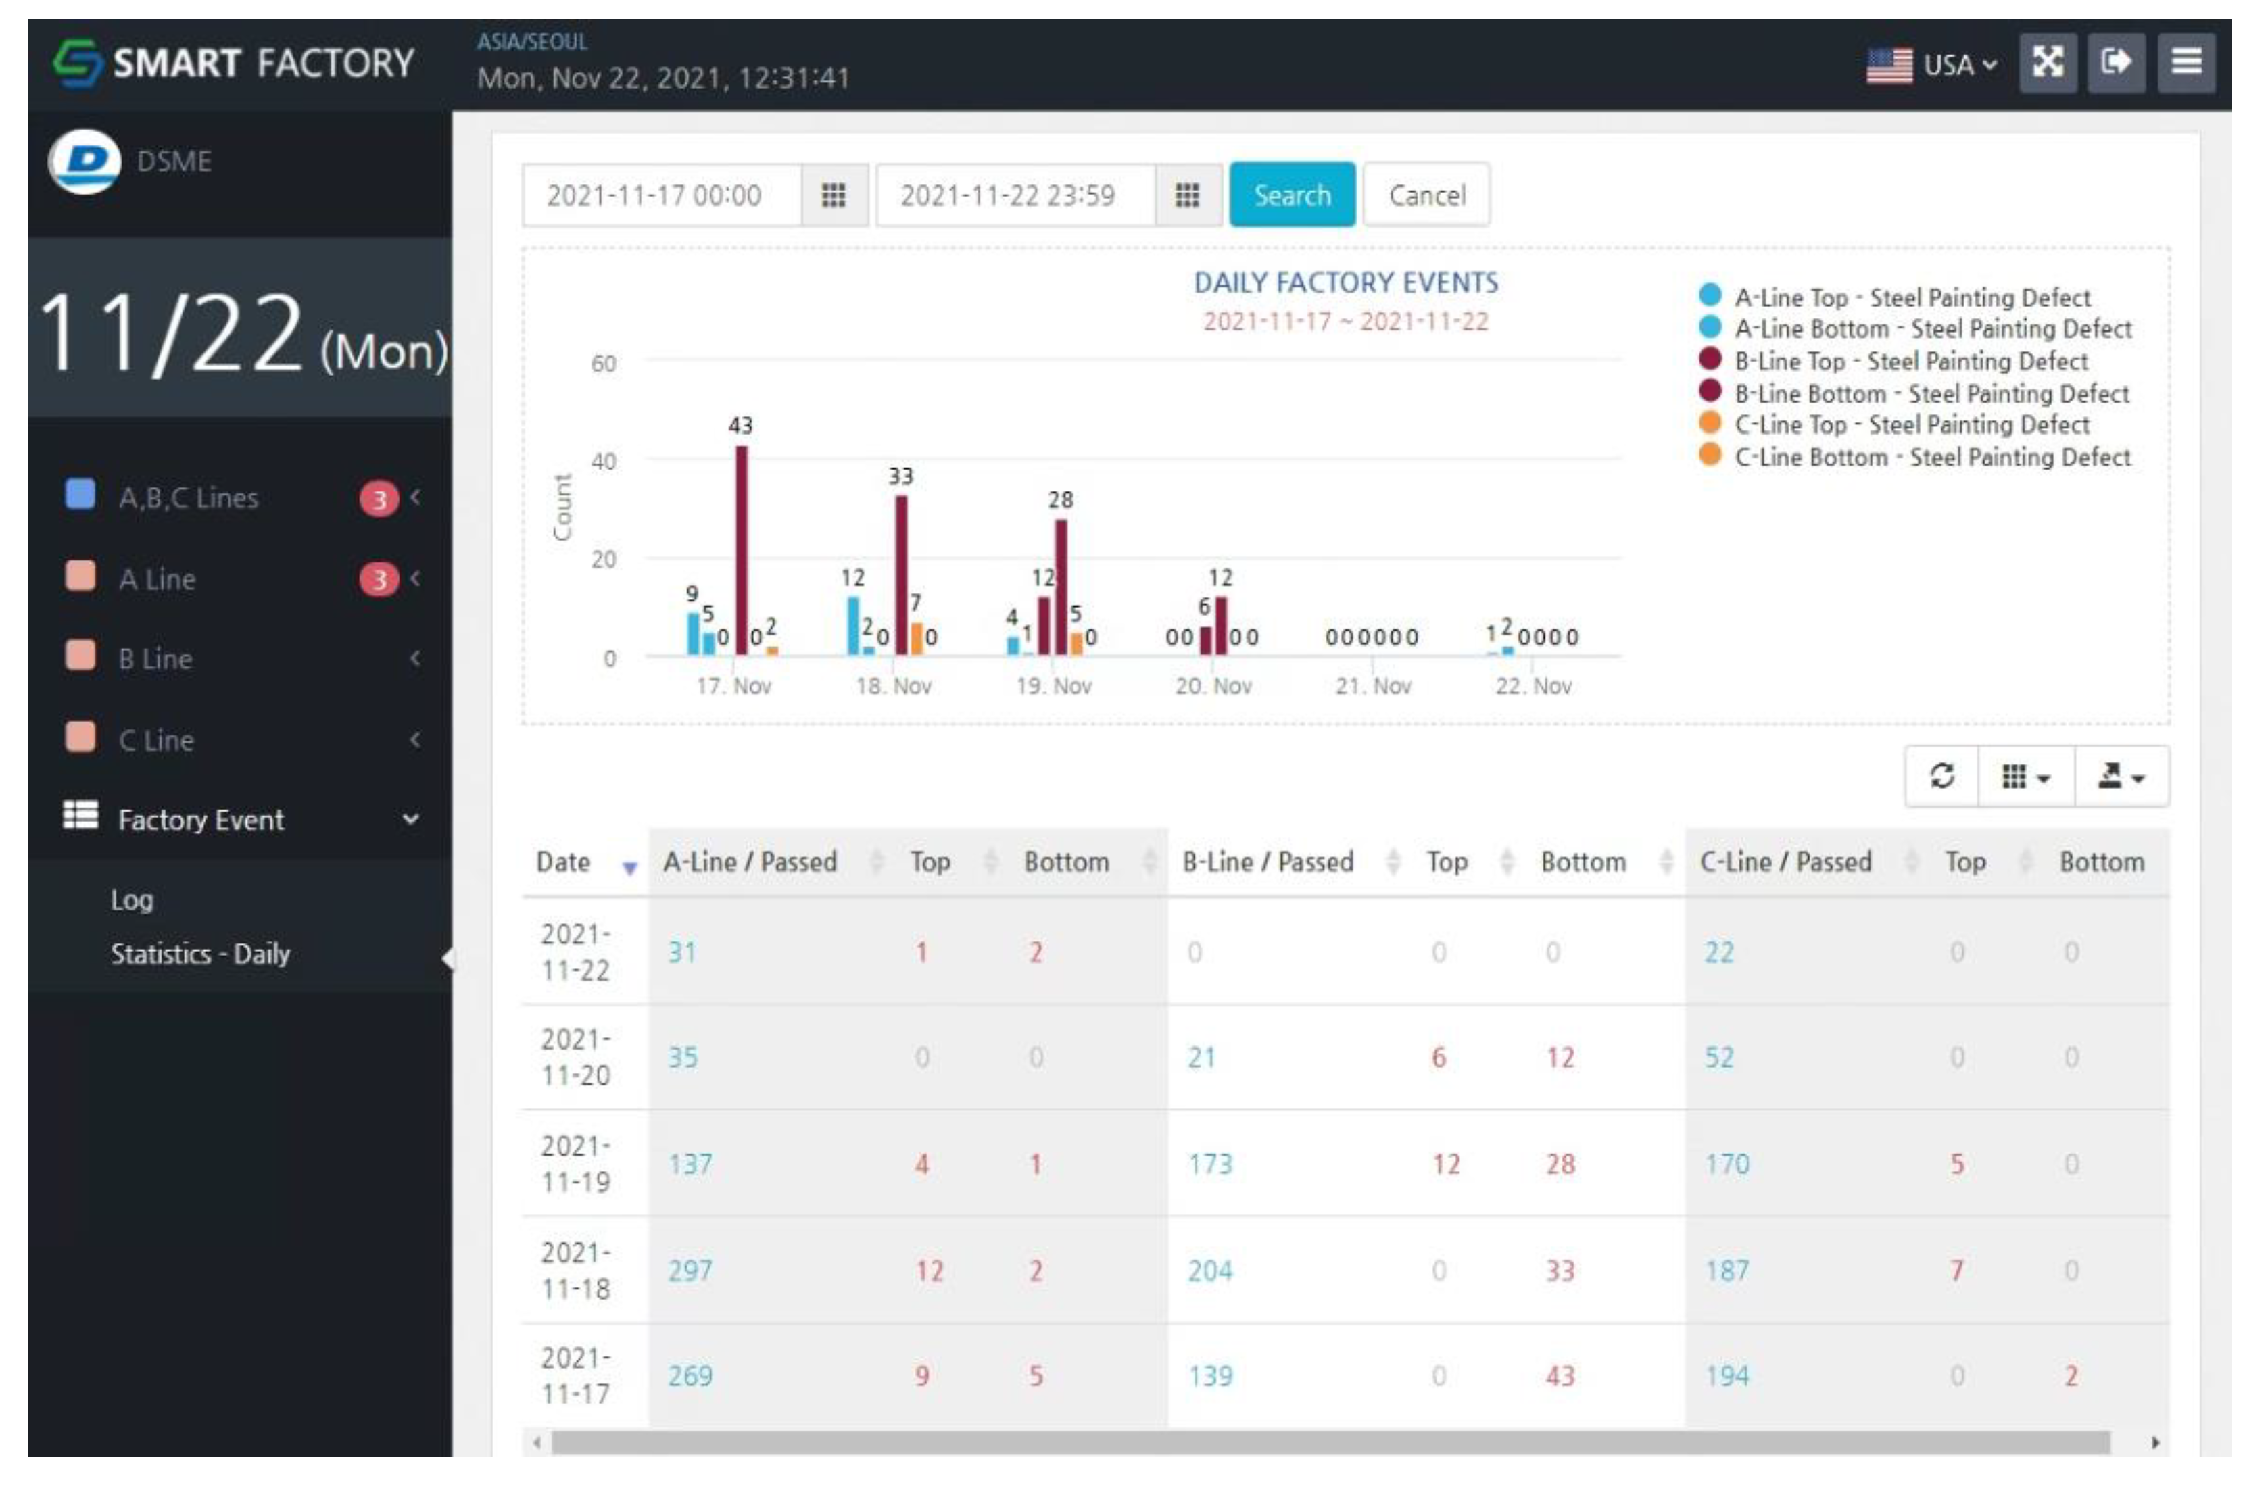The height and width of the screenshot is (1501, 2268).
Task: Click the DSME company logo
Action: (x=85, y=161)
